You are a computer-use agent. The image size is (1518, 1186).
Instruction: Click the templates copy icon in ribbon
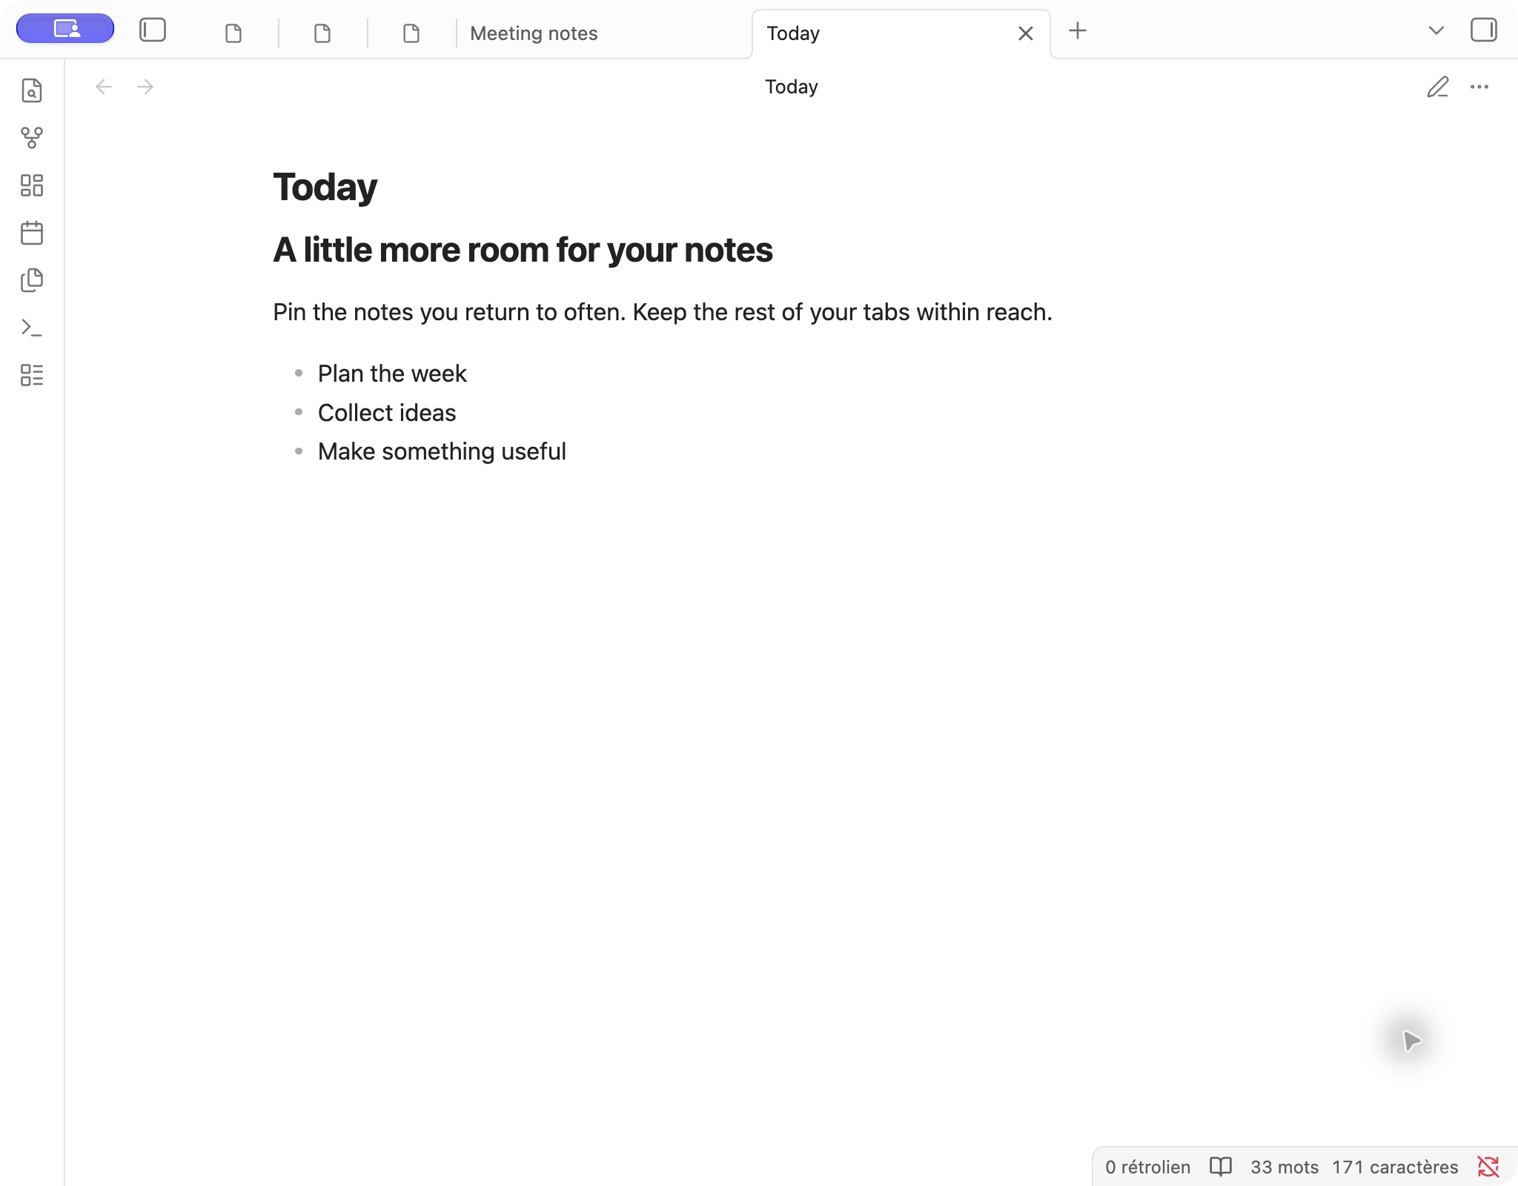pyautogui.click(x=32, y=280)
